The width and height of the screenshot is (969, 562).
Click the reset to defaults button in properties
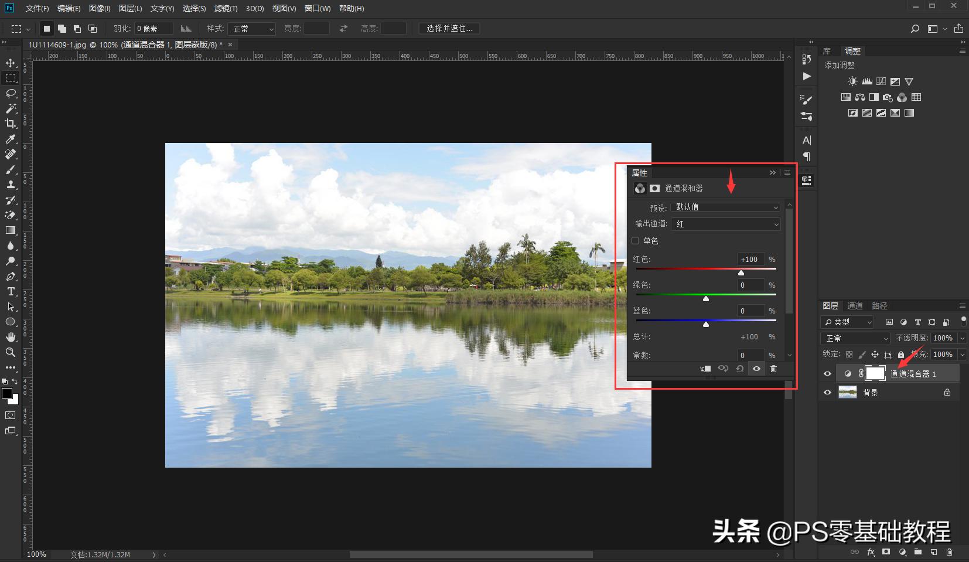(740, 369)
